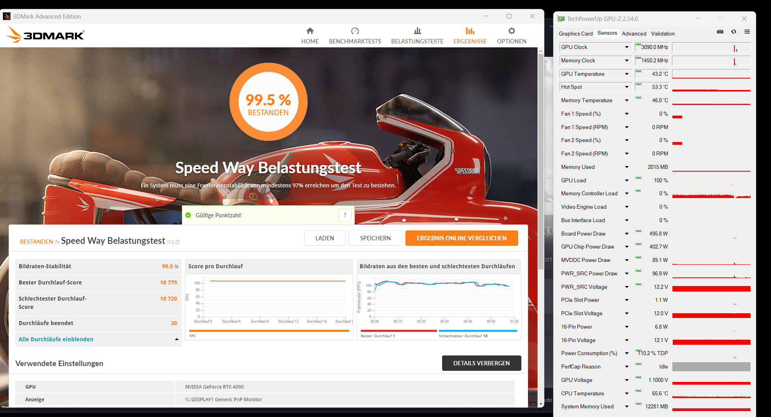Screen dimensions: 771x417
Task: Click the 3DMark vertical scrollbar
Action: point(541,162)
